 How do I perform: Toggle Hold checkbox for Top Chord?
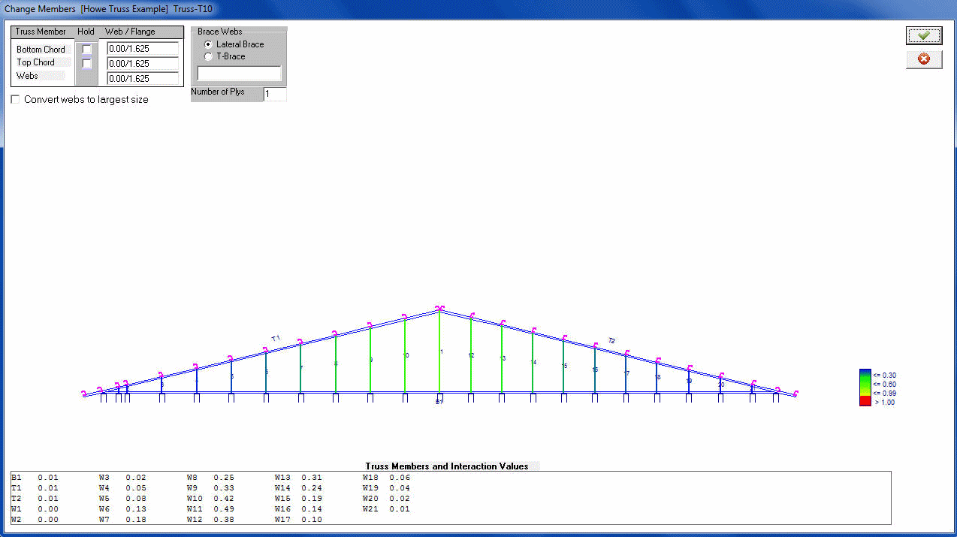tap(87, 63)
